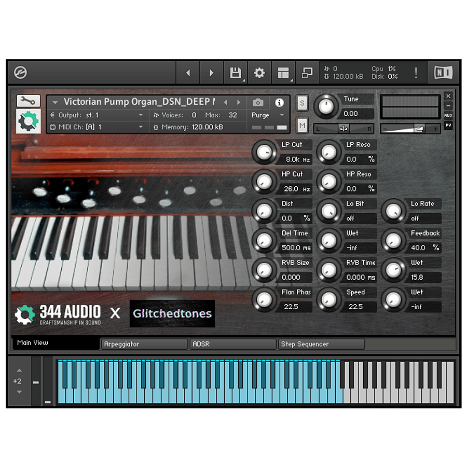Click the Lo Rate knob
Image resolution: width=467 pixels, height=467 pixels.
(x=393, y=211)
